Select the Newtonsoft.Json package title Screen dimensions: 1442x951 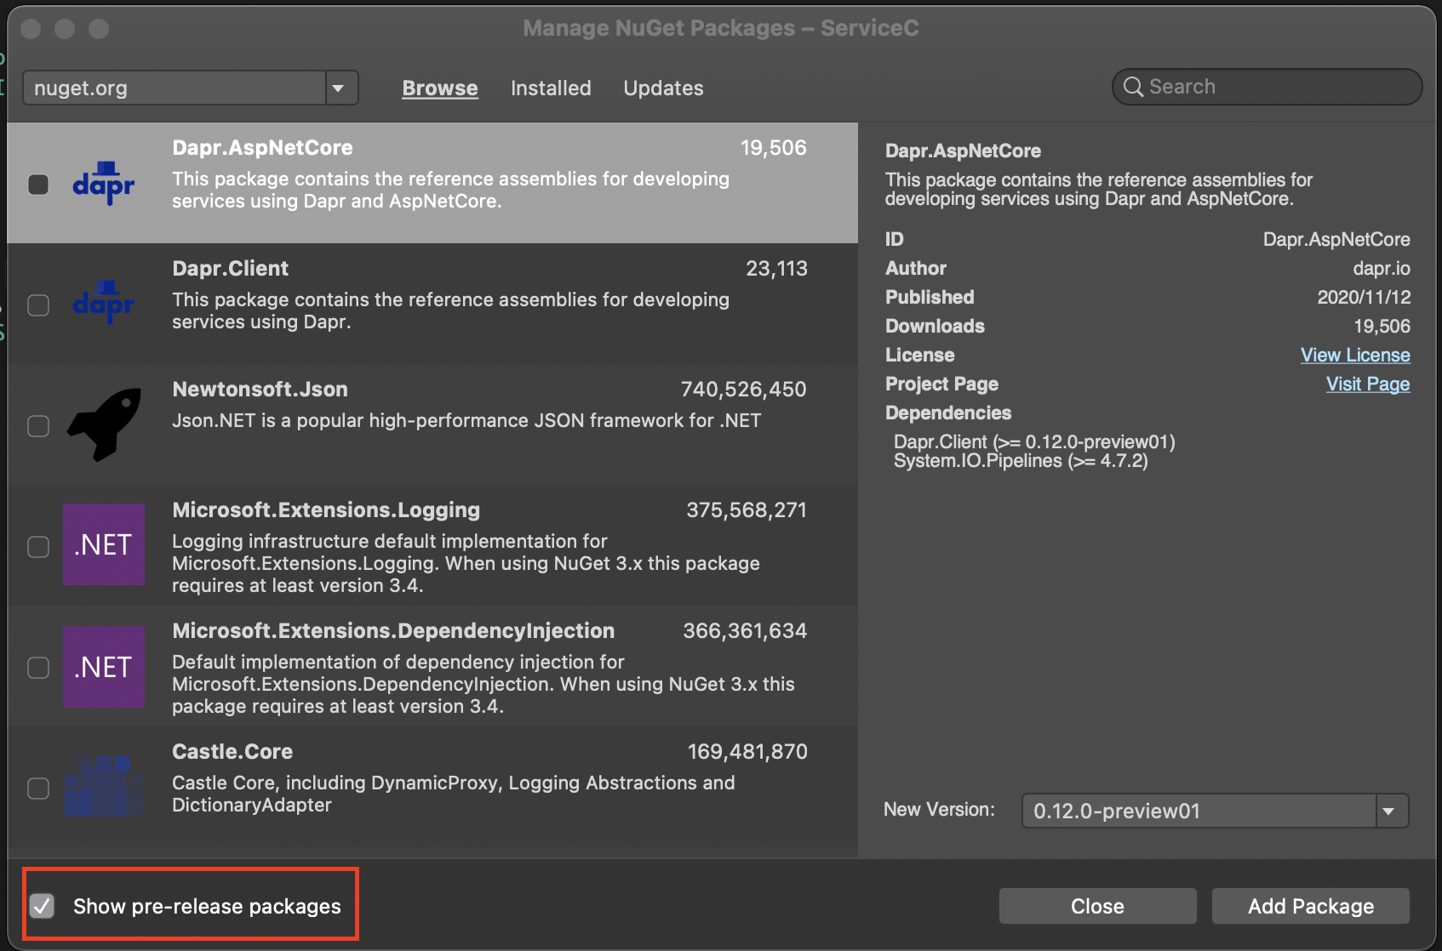pyautogui.click(x=260, y=390)
